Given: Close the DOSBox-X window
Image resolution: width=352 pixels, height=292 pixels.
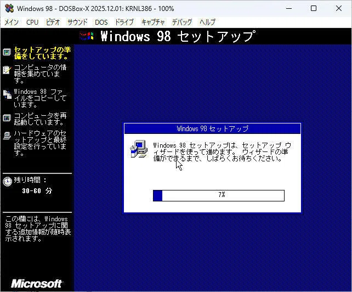Looking at the screenshot, I should coord(339,9).
